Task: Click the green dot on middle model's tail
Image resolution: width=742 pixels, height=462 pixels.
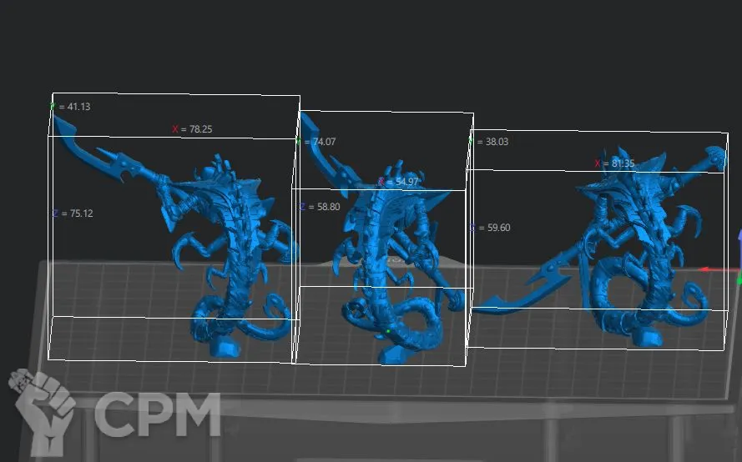Action: click(389, 332)
